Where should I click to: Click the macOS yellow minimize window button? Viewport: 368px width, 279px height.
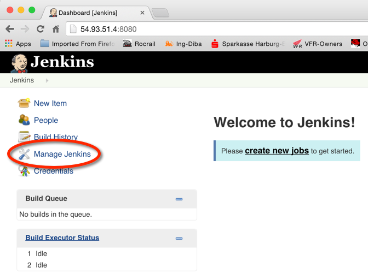(x=21, y=10)
